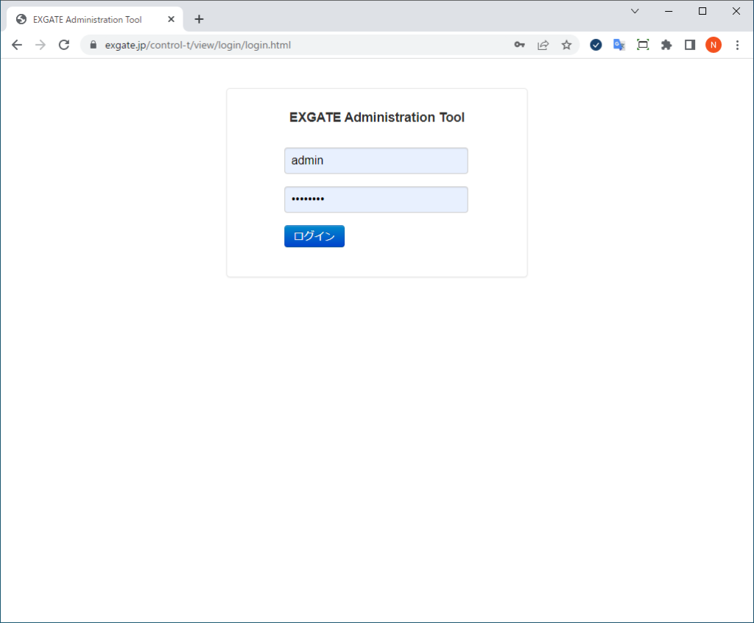Bookmark this page with the star
Screen dimensions: 754x623
click(567, 45)
